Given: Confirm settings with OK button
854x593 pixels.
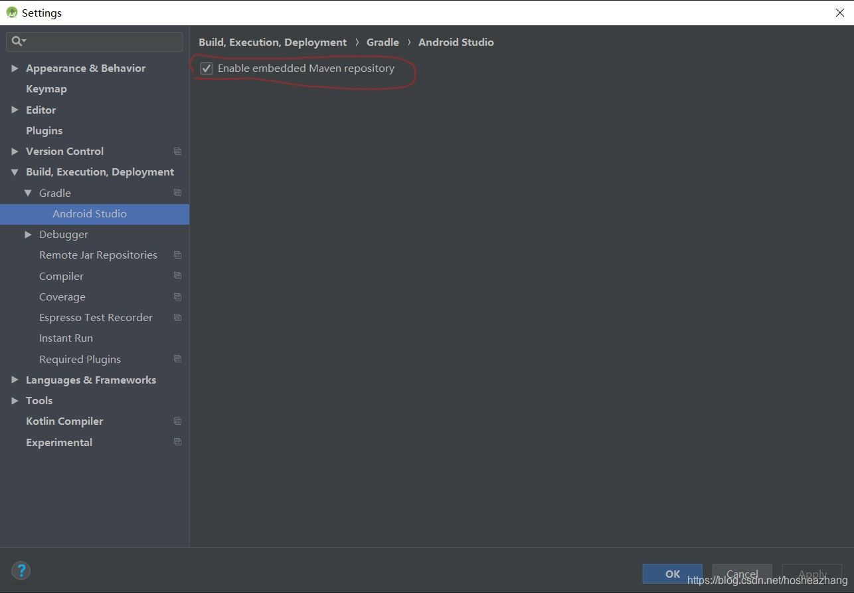Looking at the screenshot, I should (673, 574).
